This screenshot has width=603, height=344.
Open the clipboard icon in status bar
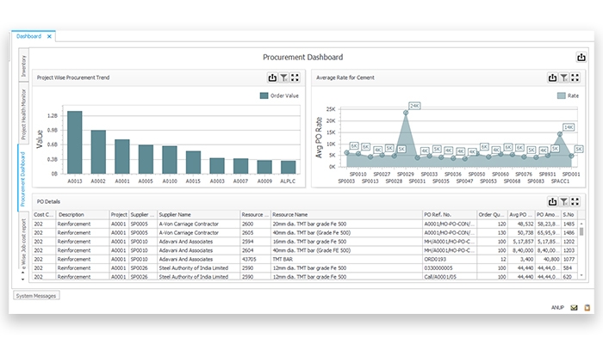click(x=587, y=308)
